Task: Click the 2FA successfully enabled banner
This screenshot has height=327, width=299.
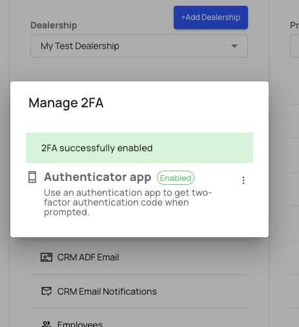Action: [139, 148]
